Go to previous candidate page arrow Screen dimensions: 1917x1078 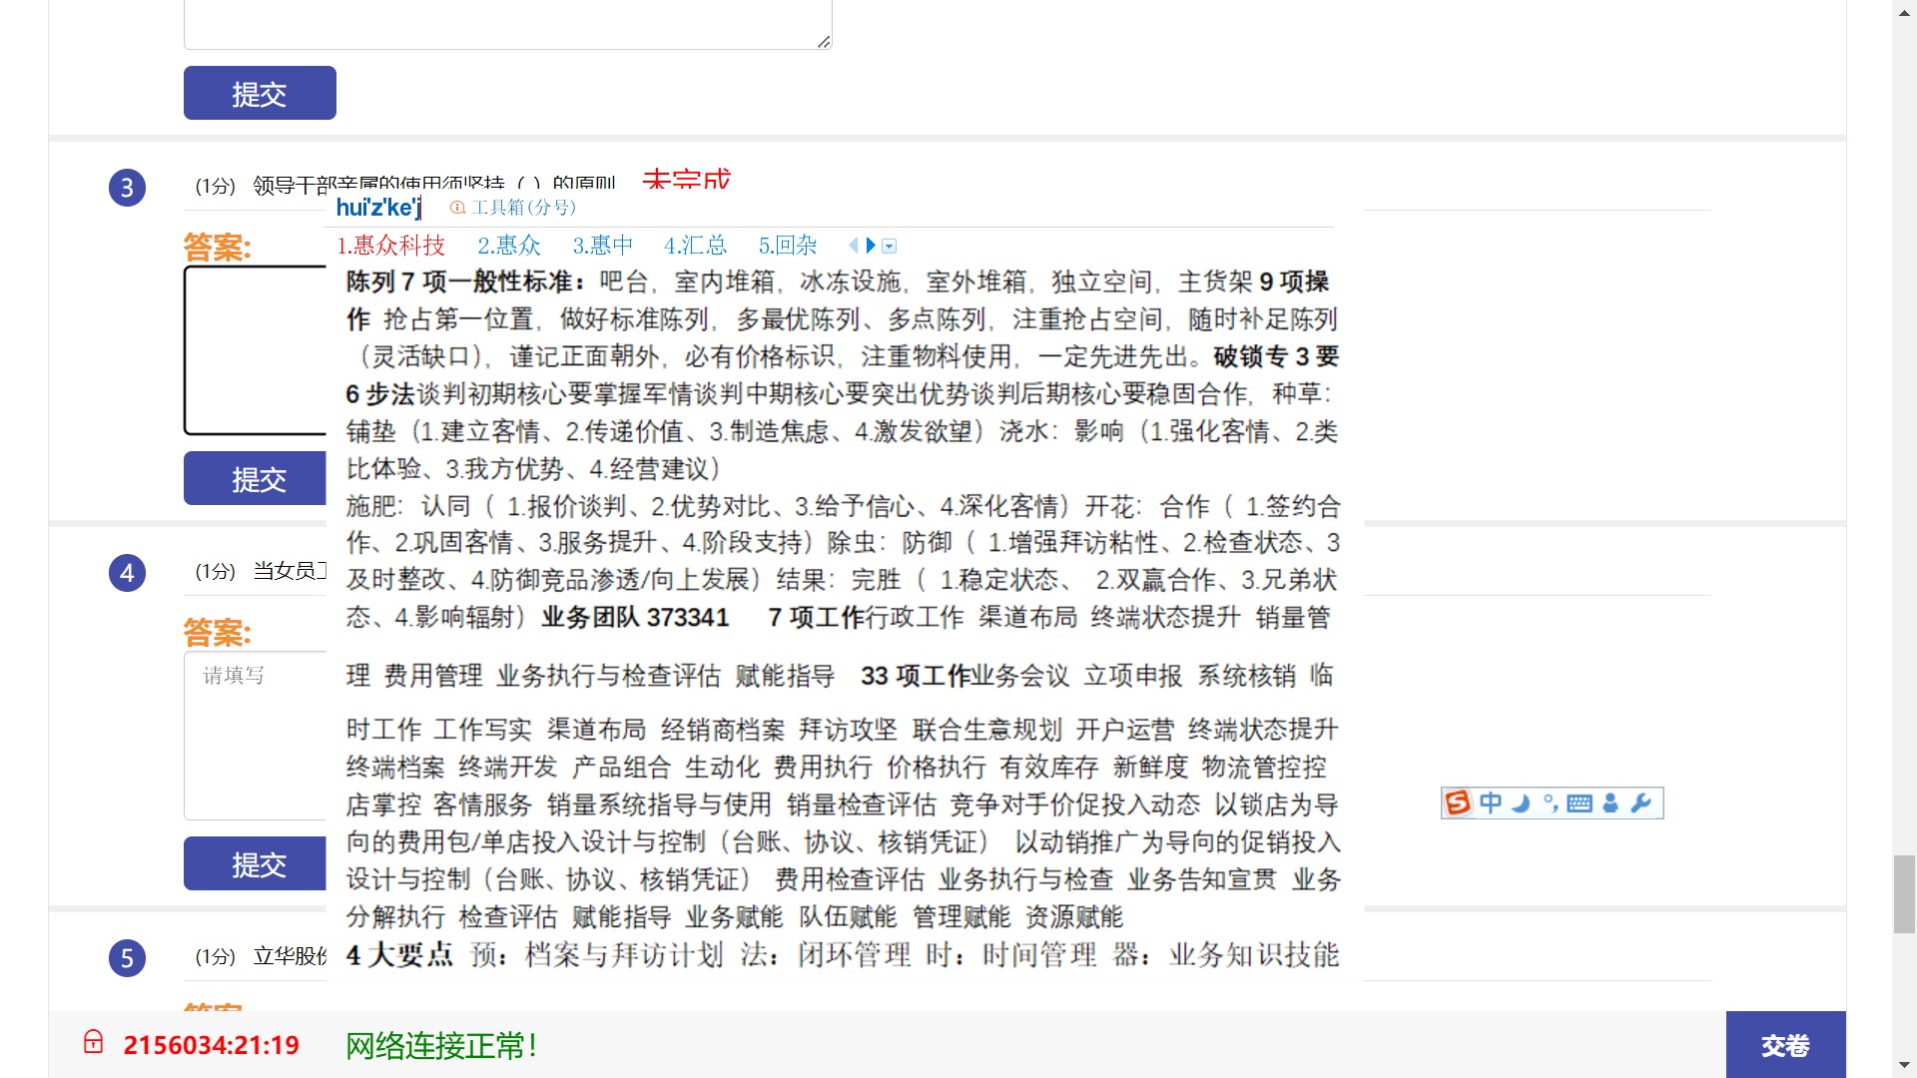click(x=853, y=246)
